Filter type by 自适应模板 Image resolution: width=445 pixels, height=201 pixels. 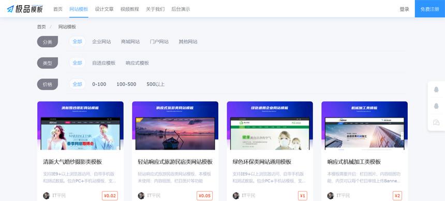(104, 63)
